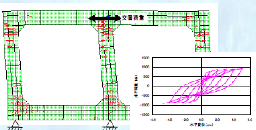Click the black double-headed load arrow

click(x=105, y=18)
